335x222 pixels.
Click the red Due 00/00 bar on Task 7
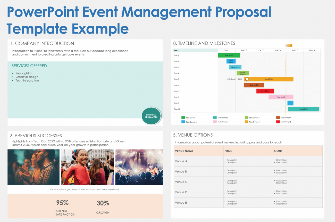pyautogui.click(x=265, y=91)
